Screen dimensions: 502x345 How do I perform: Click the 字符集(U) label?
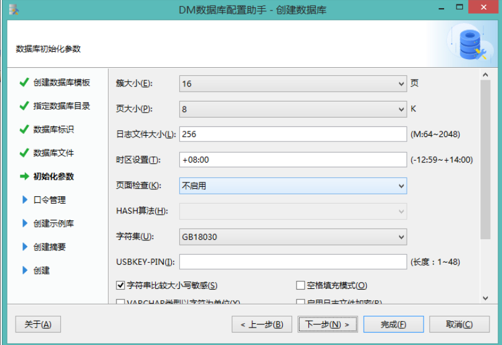135,237
